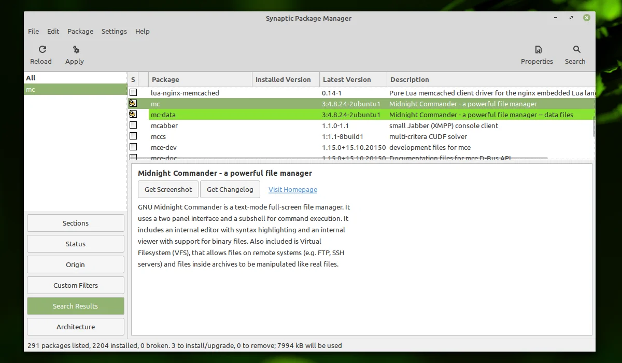Open the Edit menu
This screenshot has height=363, width=622.
[x=53, y=31]
